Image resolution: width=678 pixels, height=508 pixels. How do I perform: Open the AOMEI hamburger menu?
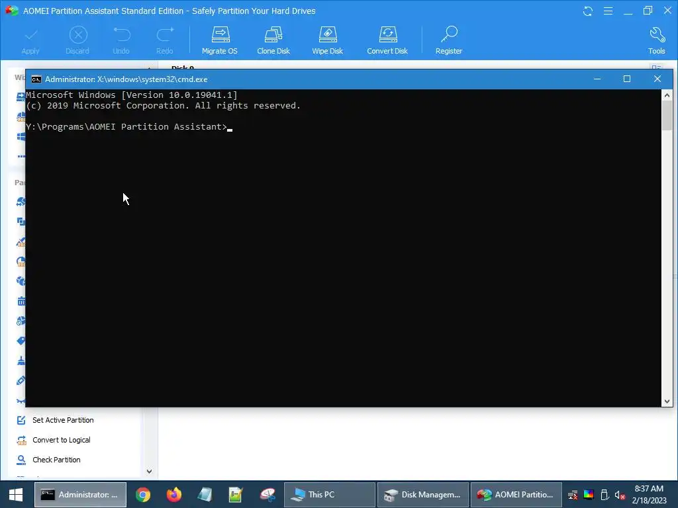[608, 11]
